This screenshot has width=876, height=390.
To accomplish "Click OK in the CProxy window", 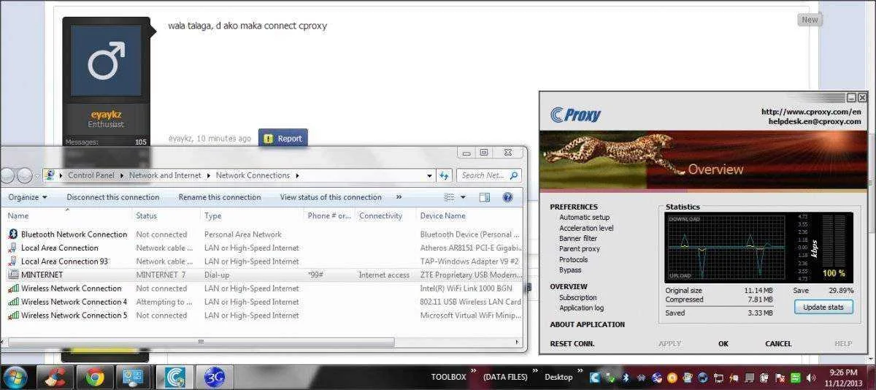I will (x=723, y=343).
